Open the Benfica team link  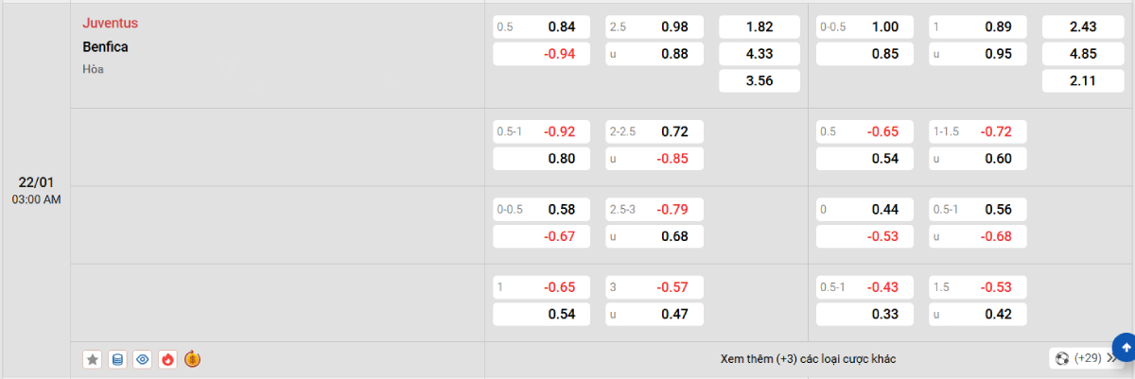coord(105,46)
